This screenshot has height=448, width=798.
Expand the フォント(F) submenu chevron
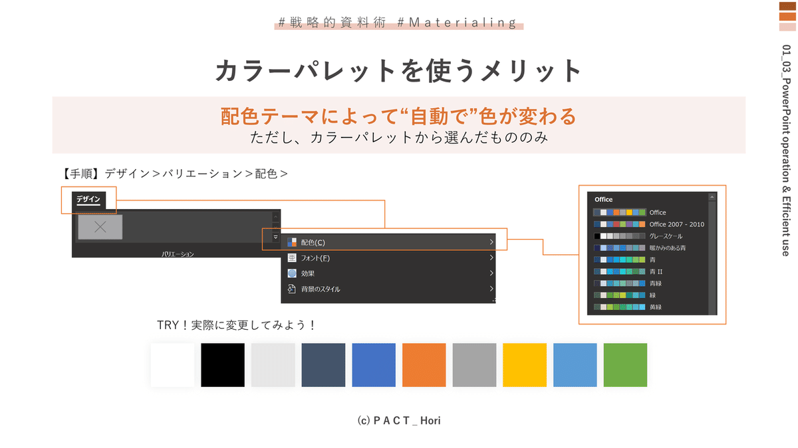point(491,258)
